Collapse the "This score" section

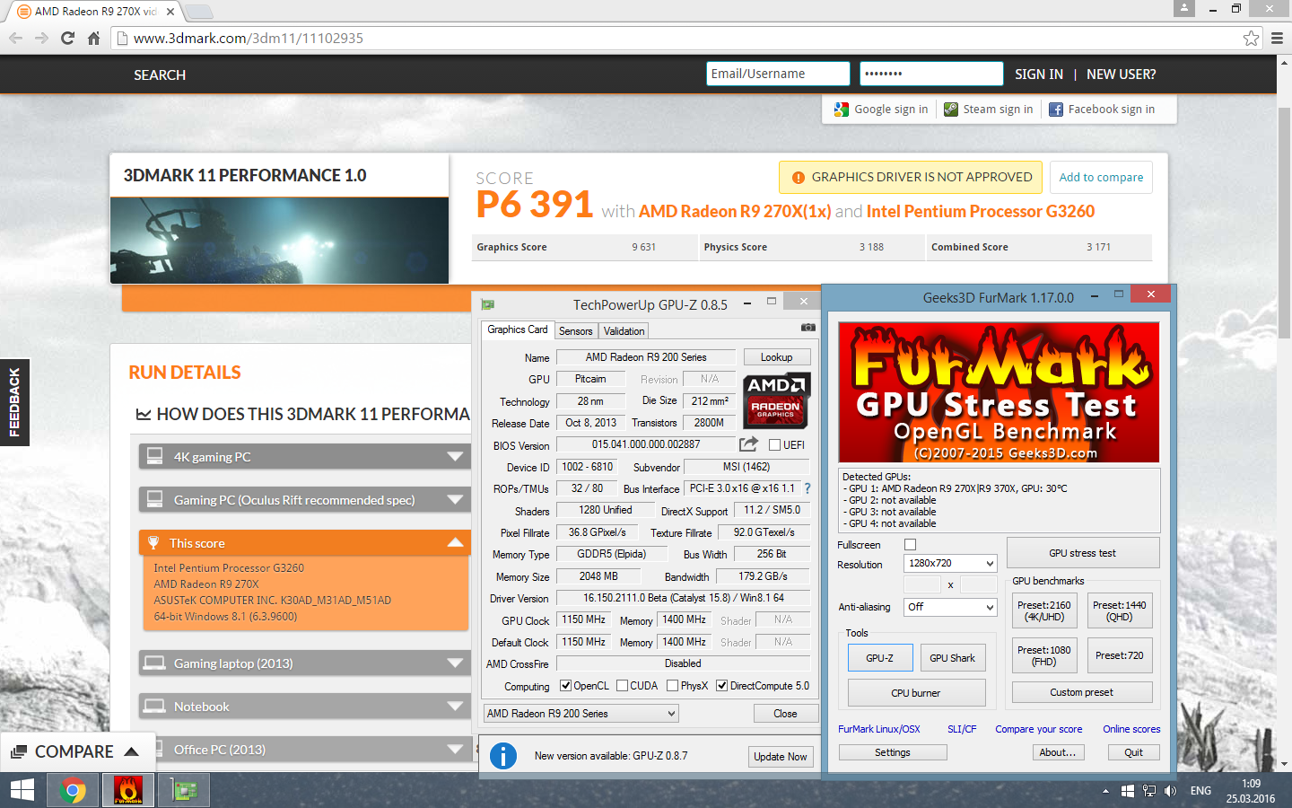click(453, 542)
